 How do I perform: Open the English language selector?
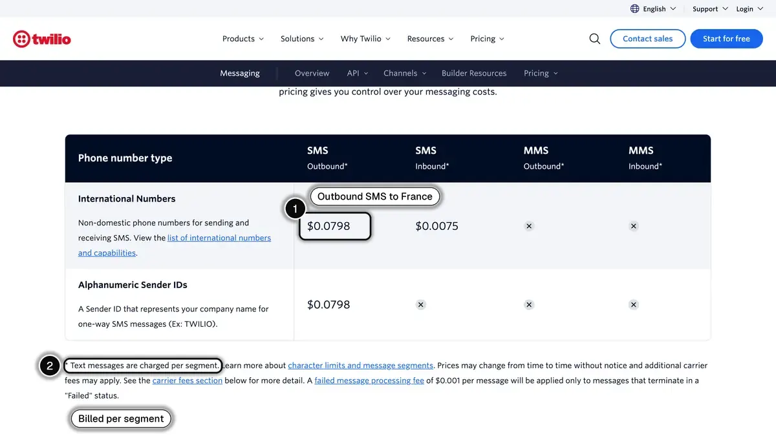click(653, 8)
